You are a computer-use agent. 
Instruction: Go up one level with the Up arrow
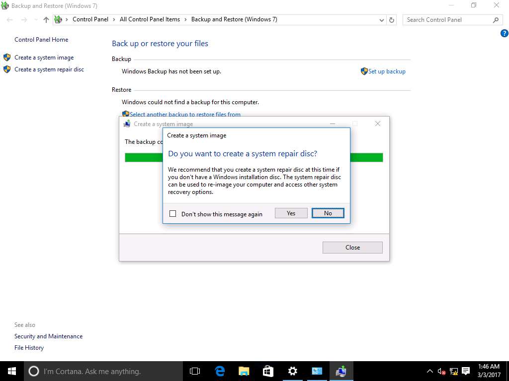click(46, 20)
